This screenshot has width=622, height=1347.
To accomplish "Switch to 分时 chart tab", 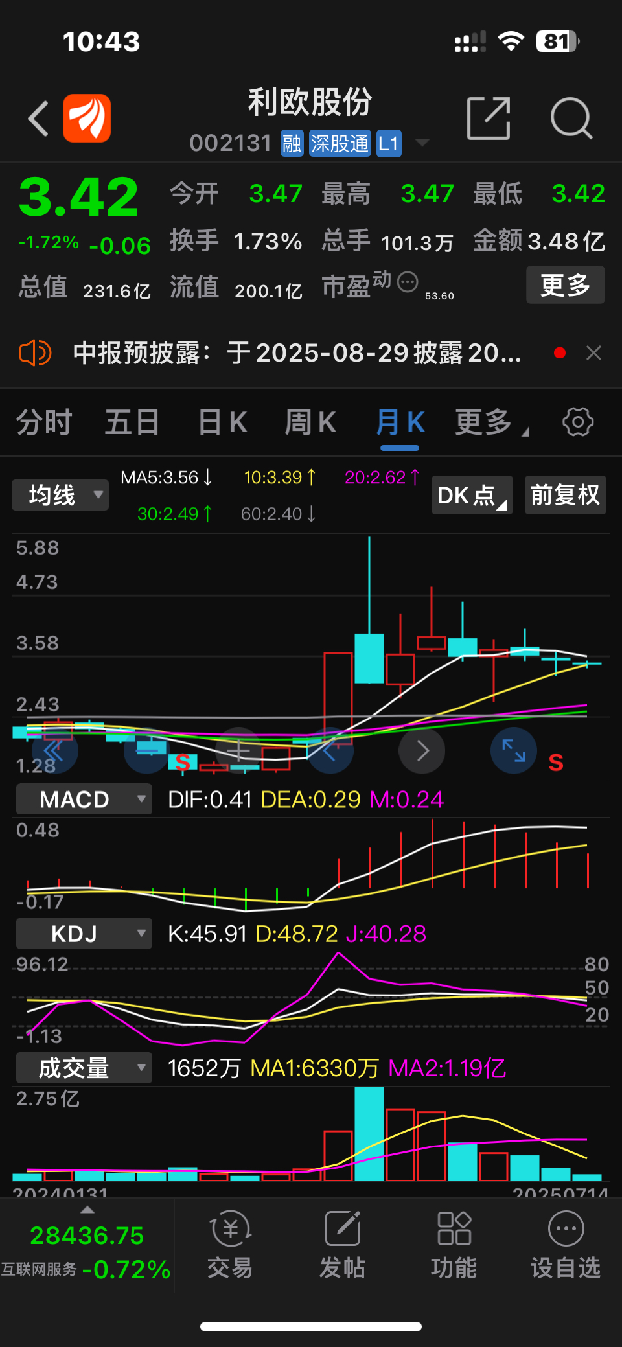I will click(x=44, y=422).
